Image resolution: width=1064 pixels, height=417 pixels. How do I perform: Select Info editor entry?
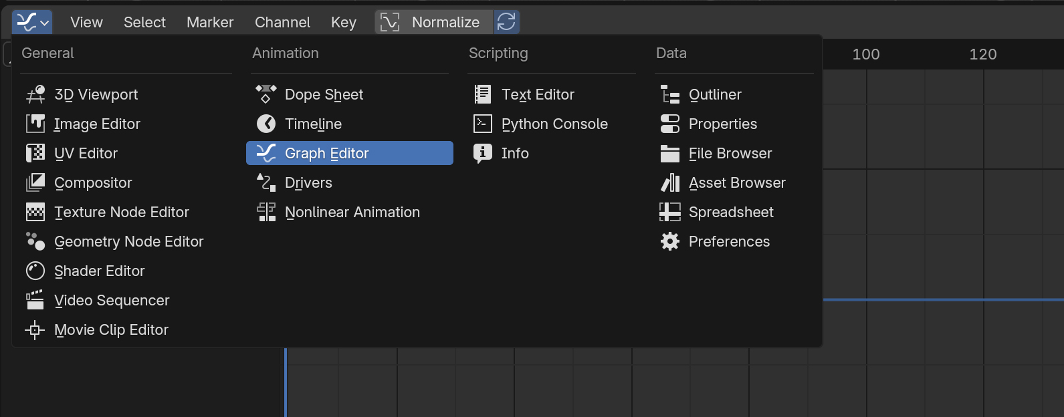pos(552,153)
